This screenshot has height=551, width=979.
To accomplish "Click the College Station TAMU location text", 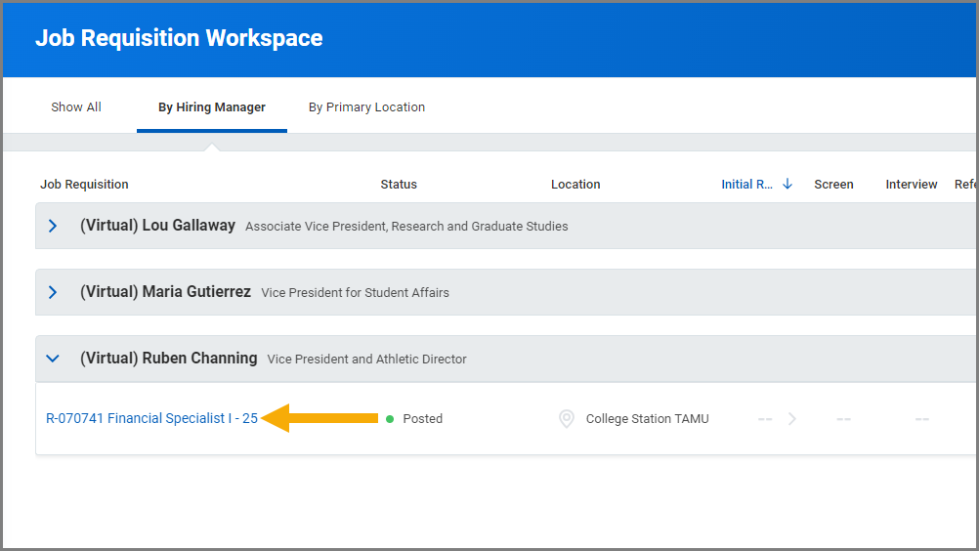I will click(x=647, y=418).
